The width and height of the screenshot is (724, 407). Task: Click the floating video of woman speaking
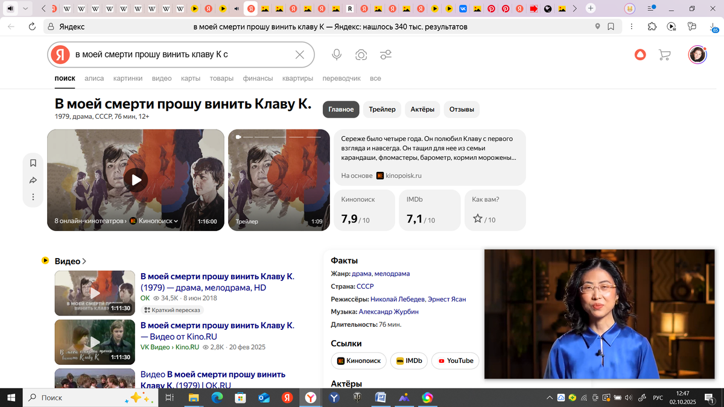[x=599, y=314]
